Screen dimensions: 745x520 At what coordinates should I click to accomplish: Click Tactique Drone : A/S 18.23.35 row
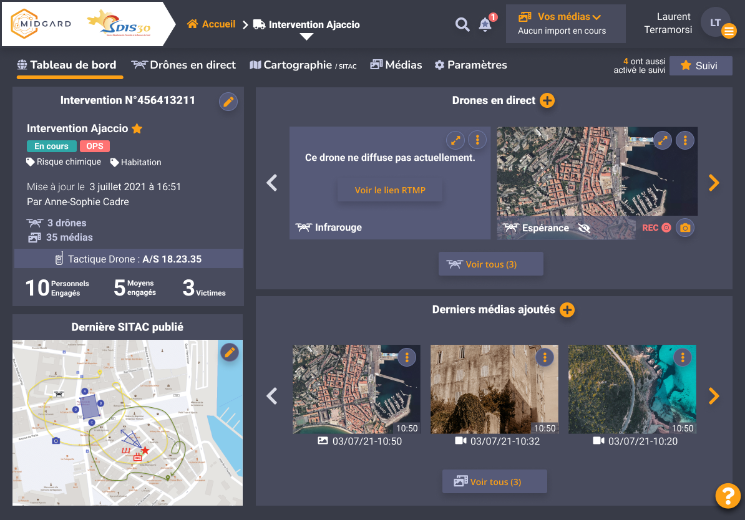point(129,259)
